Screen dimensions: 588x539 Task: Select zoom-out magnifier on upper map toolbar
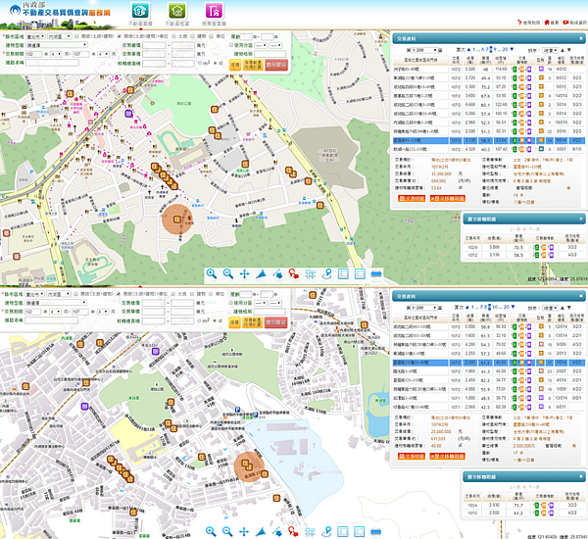pos(228,274)
